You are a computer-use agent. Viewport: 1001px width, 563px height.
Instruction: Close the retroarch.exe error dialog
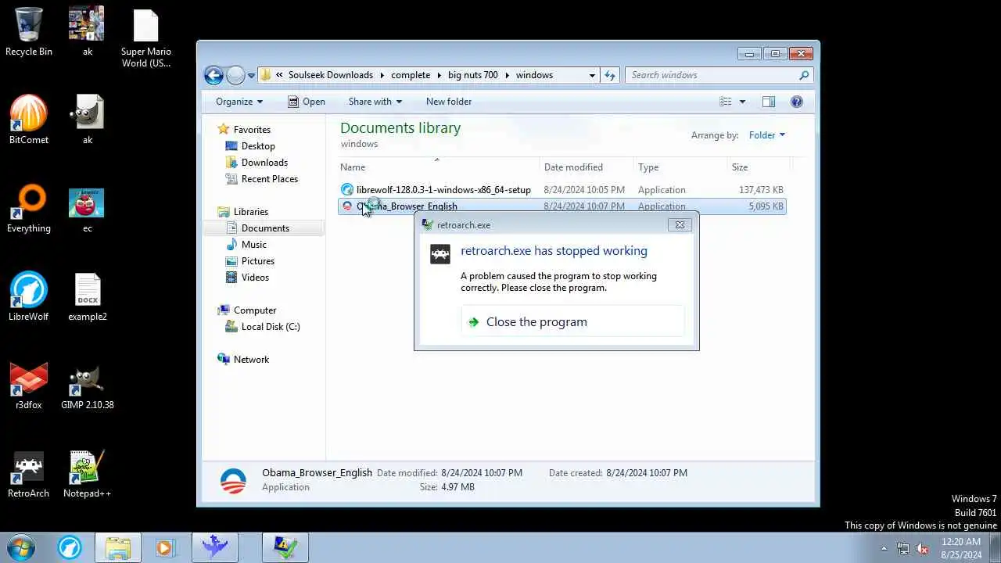point(680,225)
